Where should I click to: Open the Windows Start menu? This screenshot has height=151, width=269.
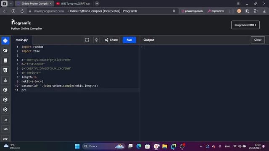coord(77,146)
